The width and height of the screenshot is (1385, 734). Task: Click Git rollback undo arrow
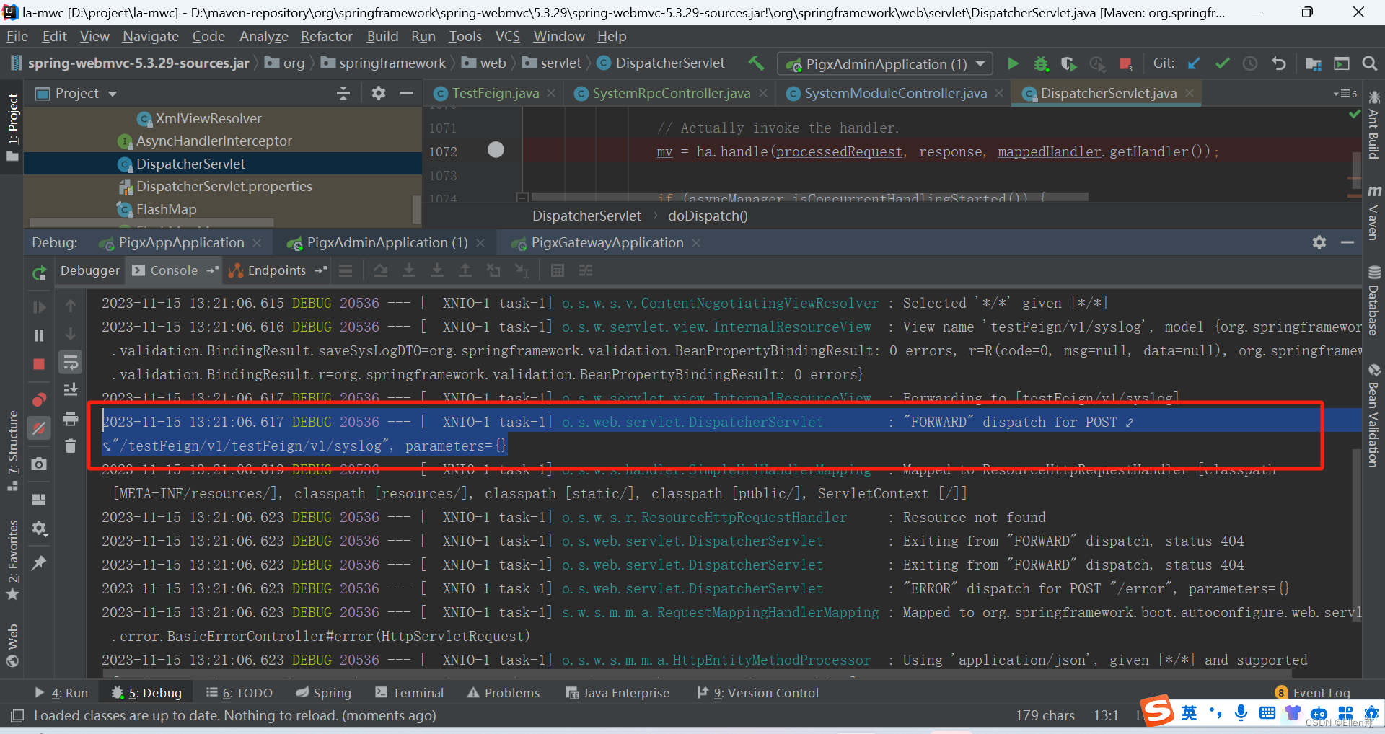(1279, 63)
